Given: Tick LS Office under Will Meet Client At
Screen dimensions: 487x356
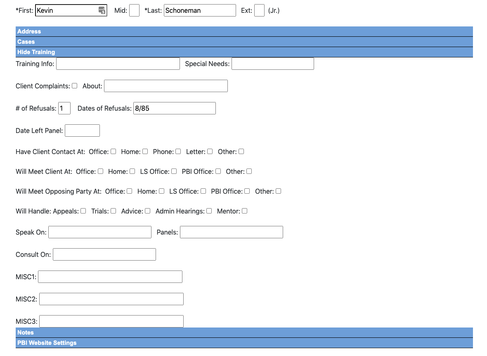Looking at the screenshot, I should point(174,171).
